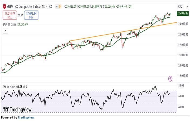Click the S&P/TSX red symbol logo icon

click(4, 6)
